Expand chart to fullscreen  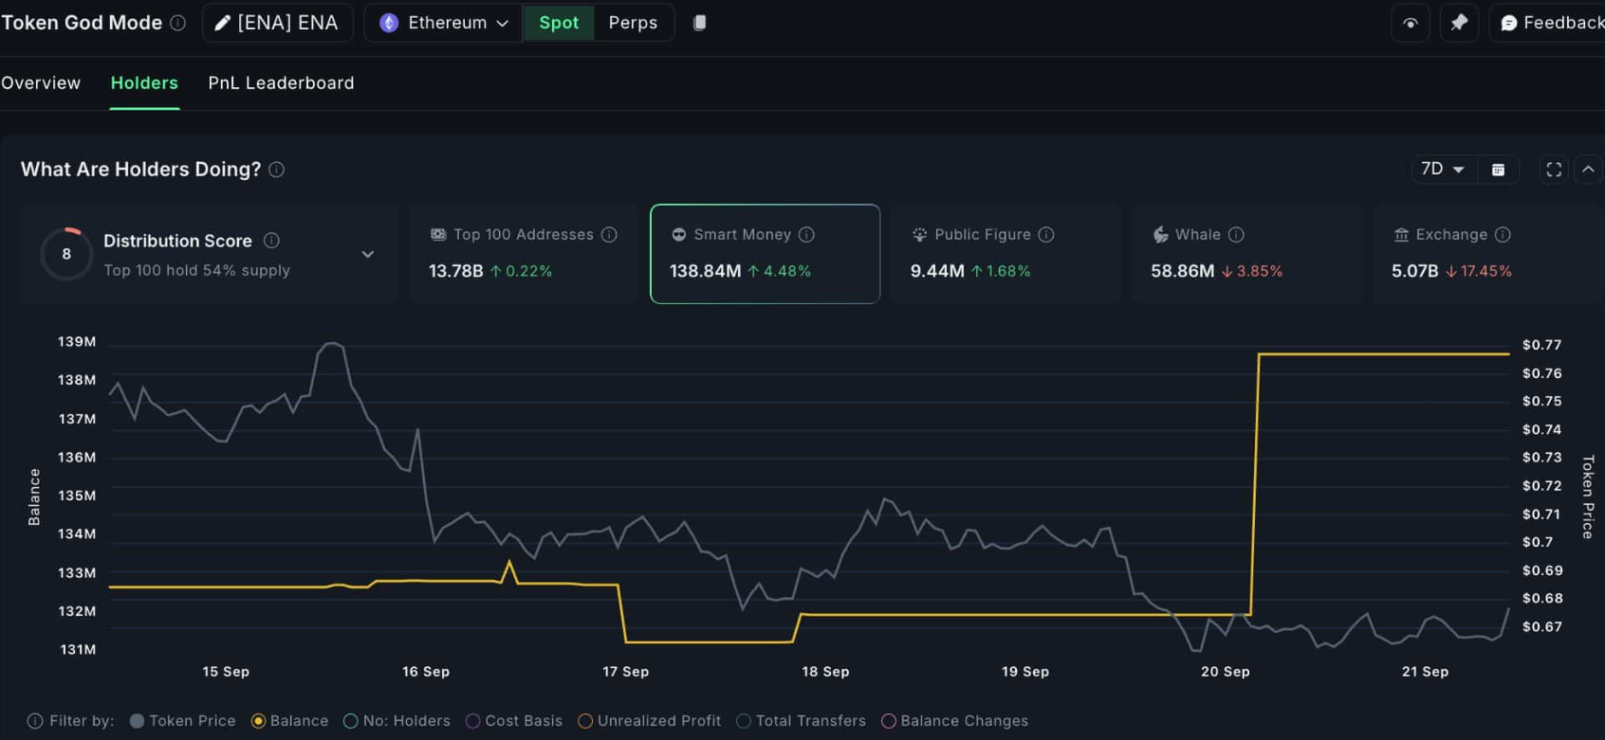[1554, 170]
